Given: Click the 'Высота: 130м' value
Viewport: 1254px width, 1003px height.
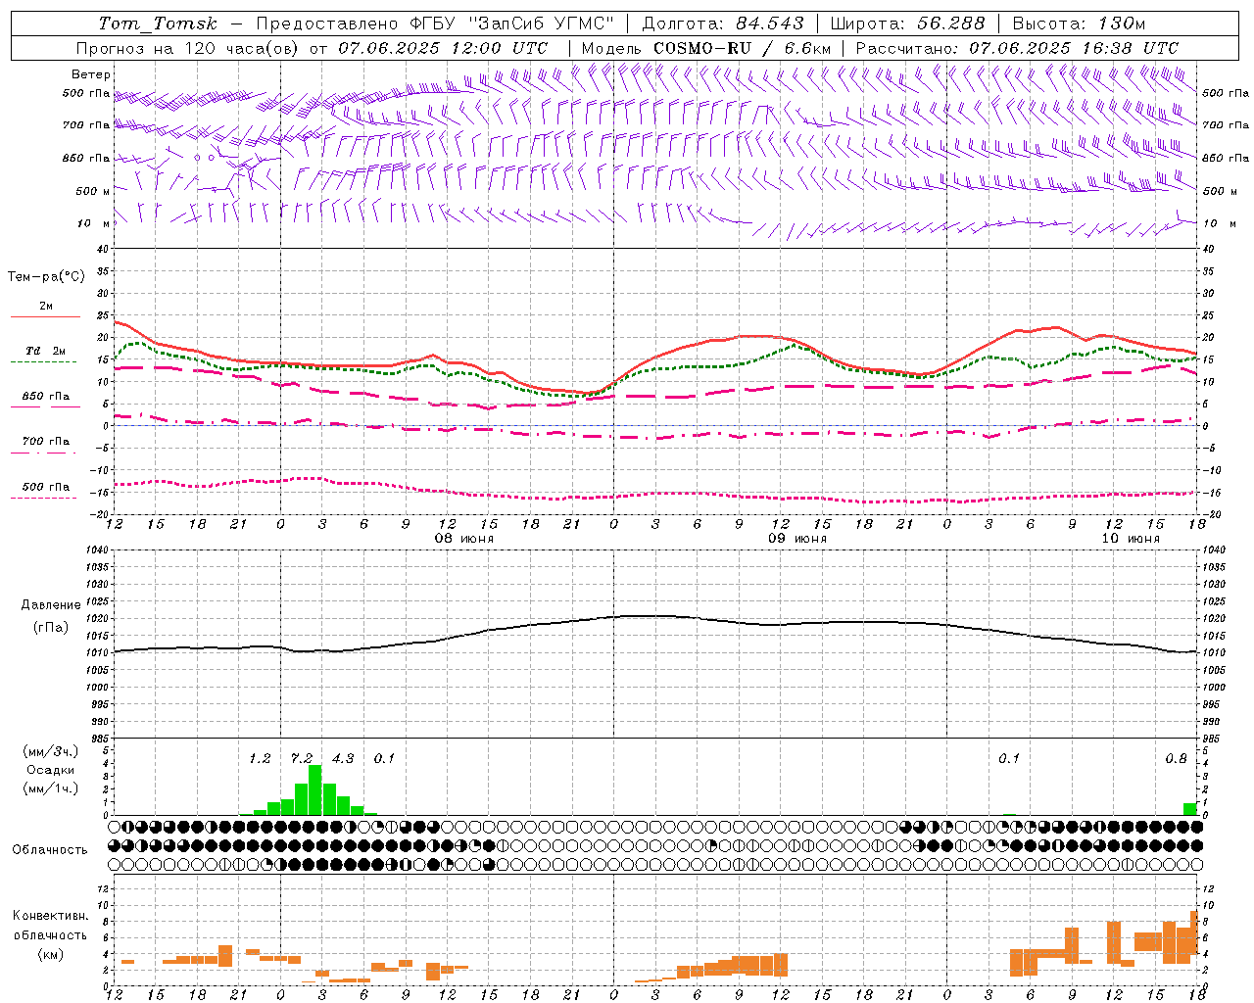Looking at the screenshot, I should coord(1079,24).
